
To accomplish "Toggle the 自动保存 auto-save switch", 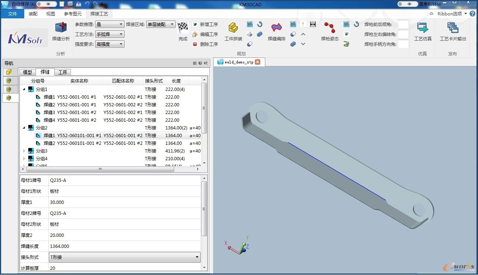I will pos(47,4).
